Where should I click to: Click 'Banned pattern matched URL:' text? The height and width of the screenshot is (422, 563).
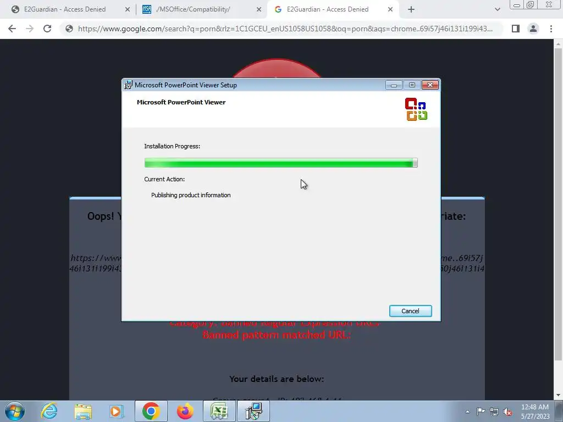point(277,335)
